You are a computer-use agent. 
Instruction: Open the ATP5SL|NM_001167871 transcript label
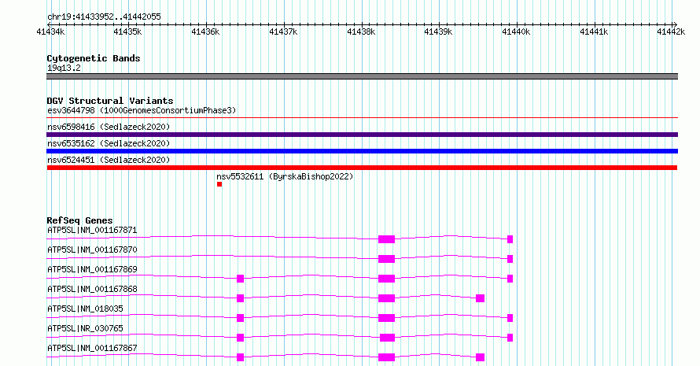pos(92,230)
